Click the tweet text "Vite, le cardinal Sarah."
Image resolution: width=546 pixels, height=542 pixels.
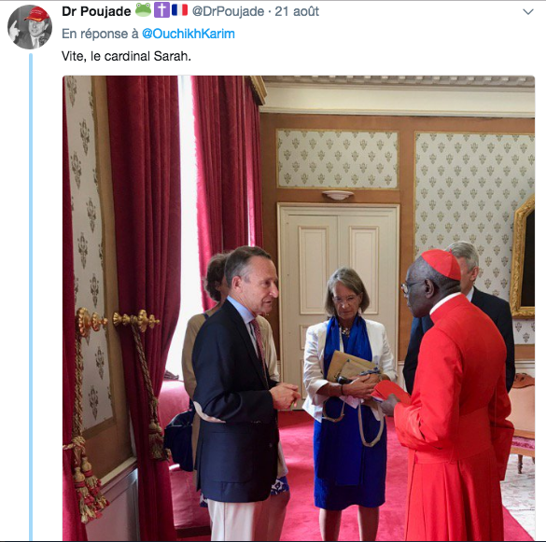point(126,56)
